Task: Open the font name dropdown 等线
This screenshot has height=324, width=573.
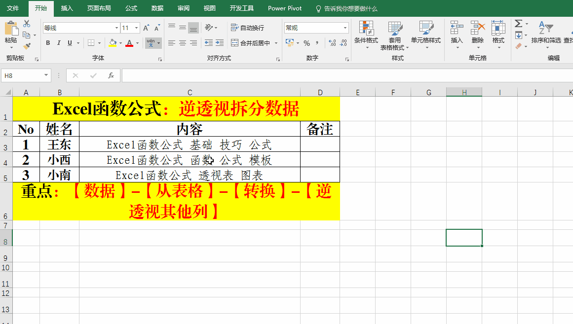Action: click(116, 28)
